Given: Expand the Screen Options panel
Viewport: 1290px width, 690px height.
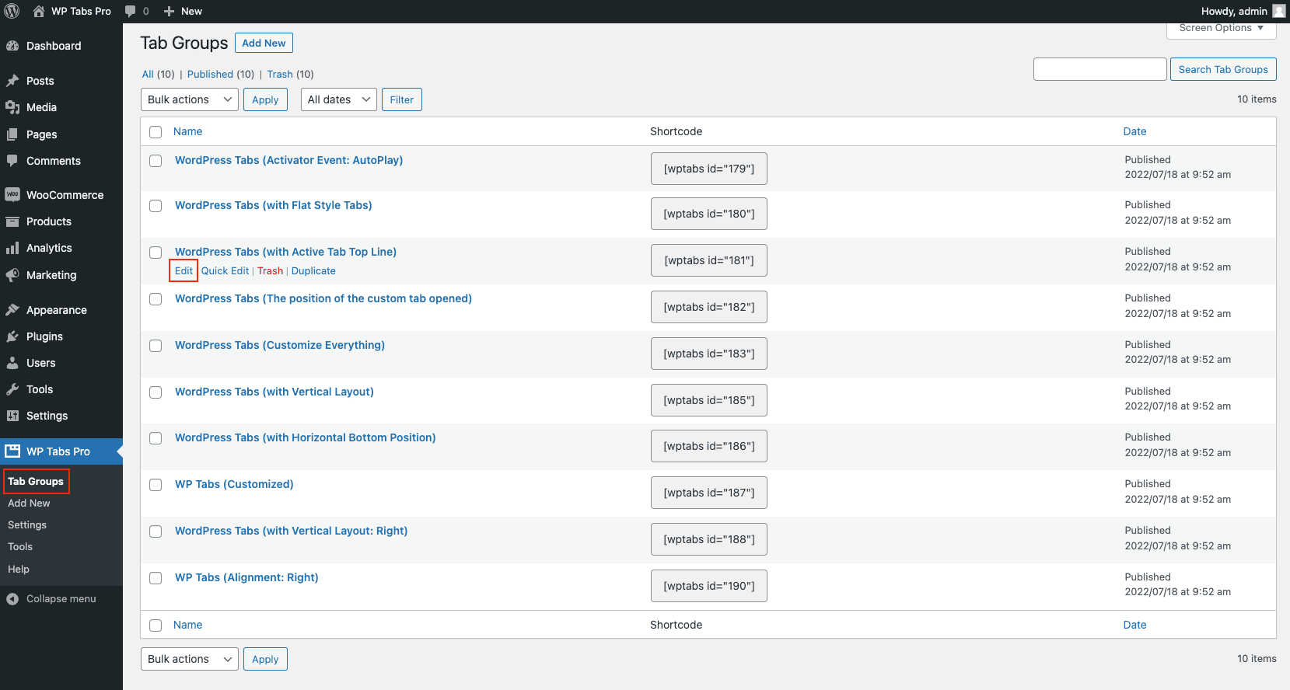Looking at the screenshot, I should (1221, 29).
